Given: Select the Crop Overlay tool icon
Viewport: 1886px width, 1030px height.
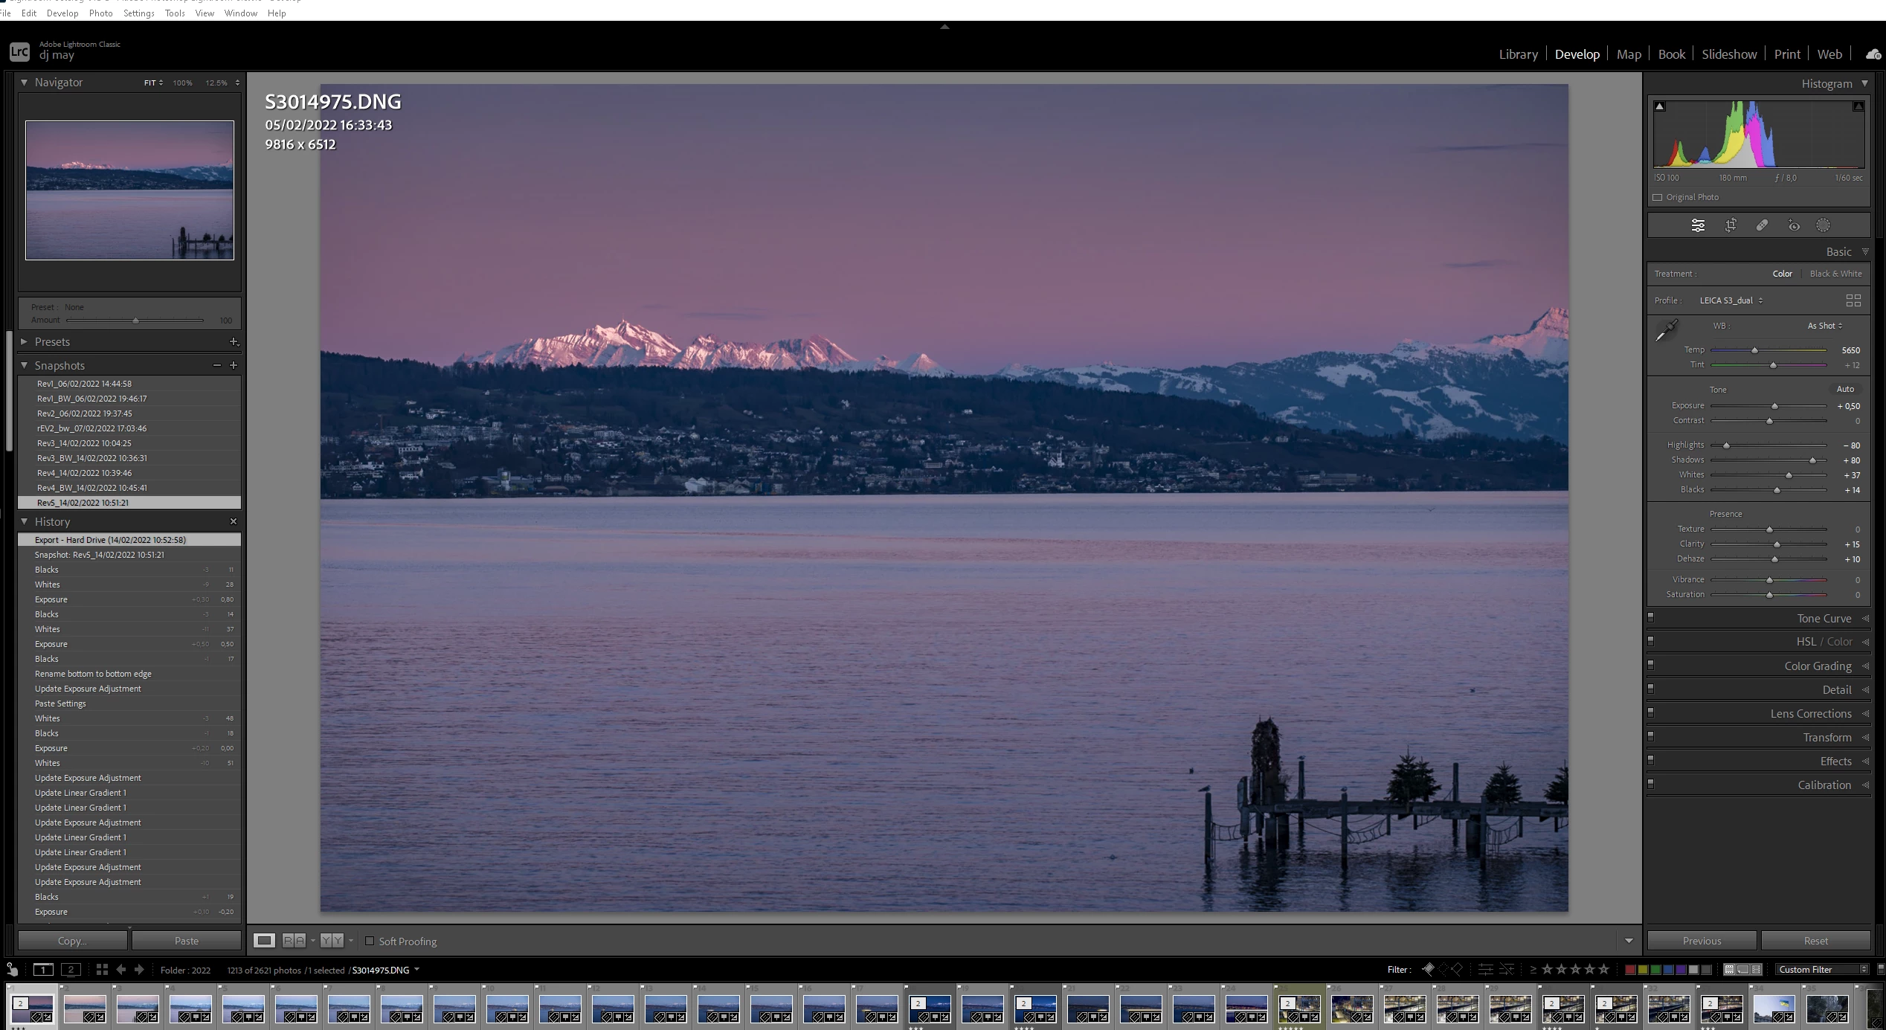Looking at the screenshot, I should (x=1731, y=225).
